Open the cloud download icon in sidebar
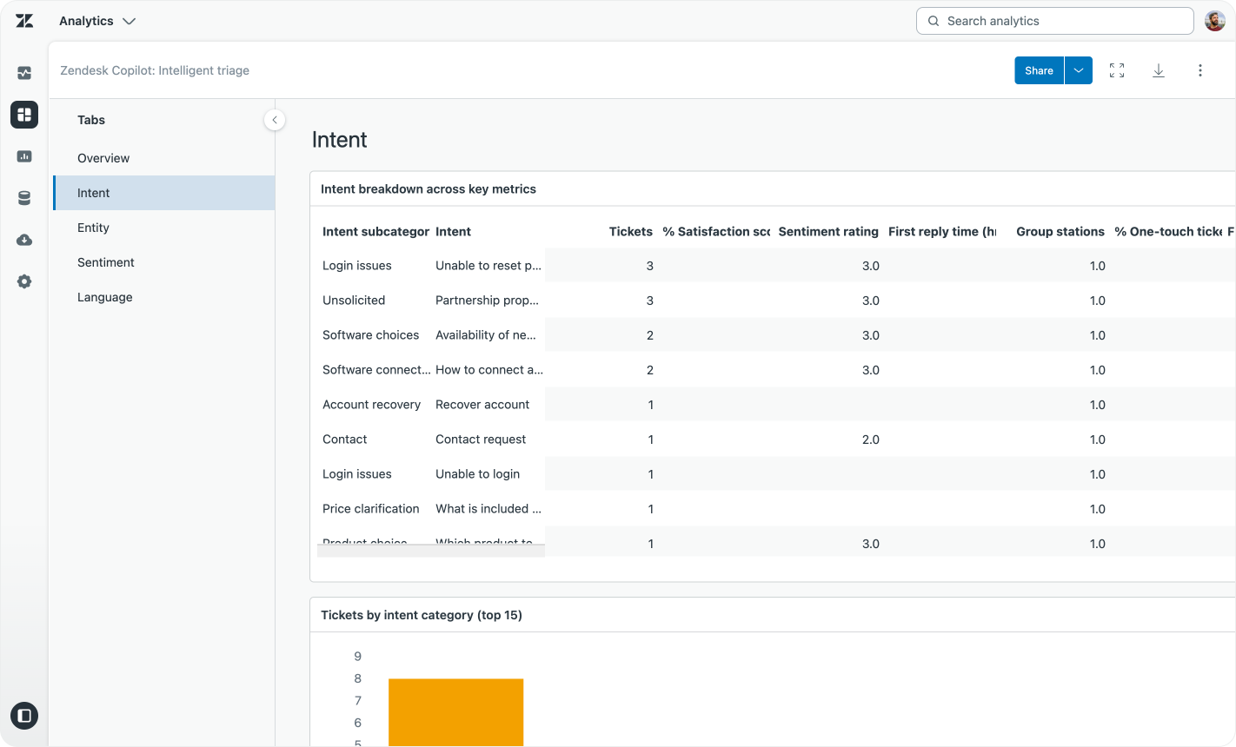The width and height of the screenshot is (1236, 747). pos(24,240)
